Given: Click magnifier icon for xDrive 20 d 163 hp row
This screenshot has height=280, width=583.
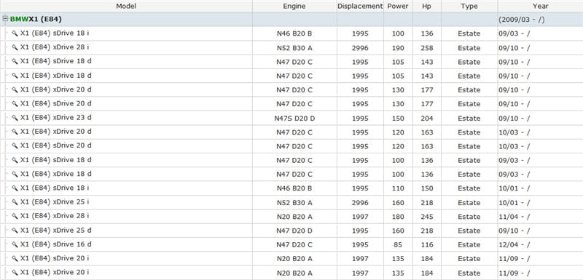Looking at the screenshot, I should [x=15, y=132].
